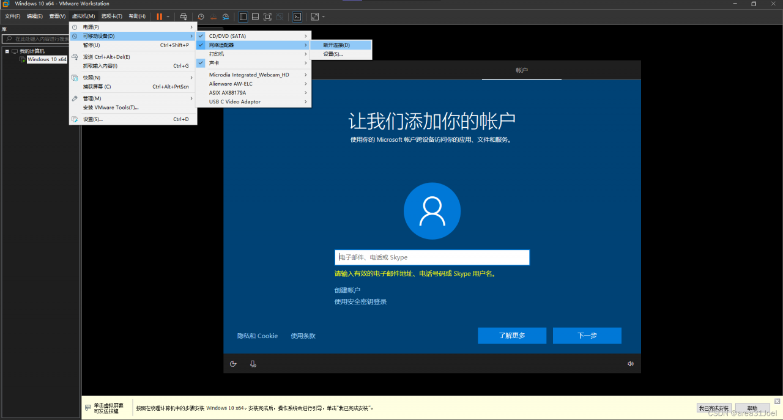Select Windows 10 x64 in the library tree

click(x=46, y=59)
